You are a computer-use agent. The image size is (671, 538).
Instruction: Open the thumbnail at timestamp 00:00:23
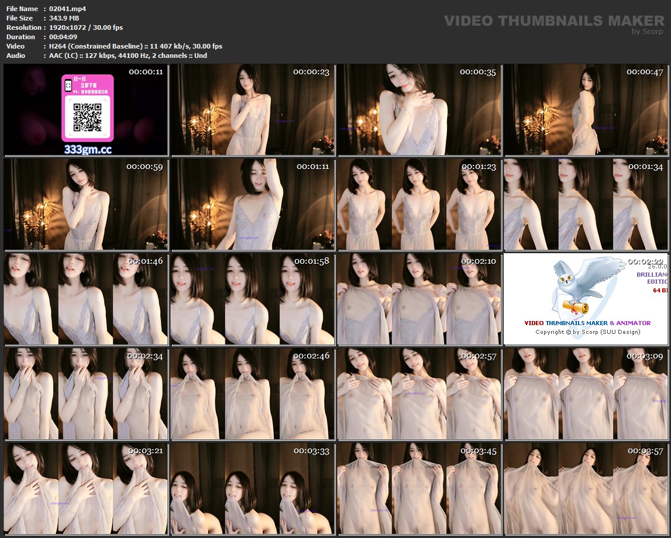(253, 110)
